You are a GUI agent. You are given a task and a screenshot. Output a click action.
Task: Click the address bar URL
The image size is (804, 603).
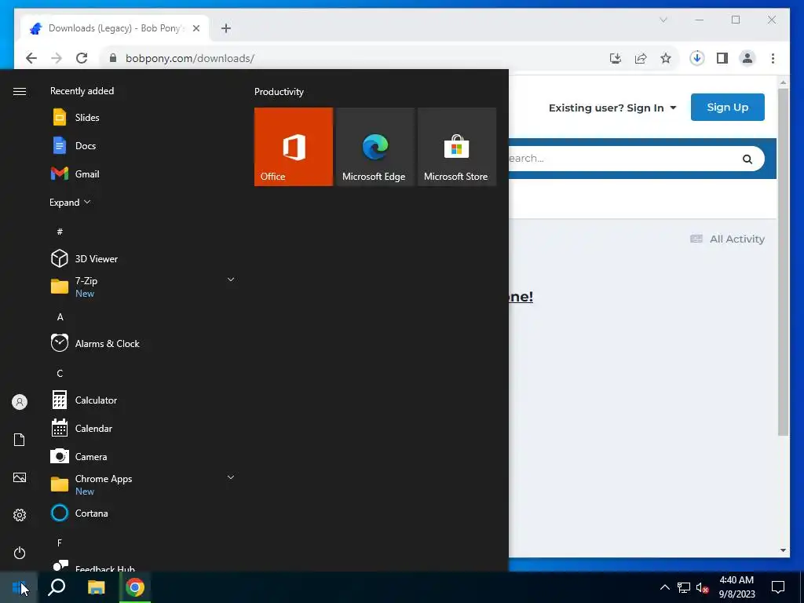coord(190,58)
